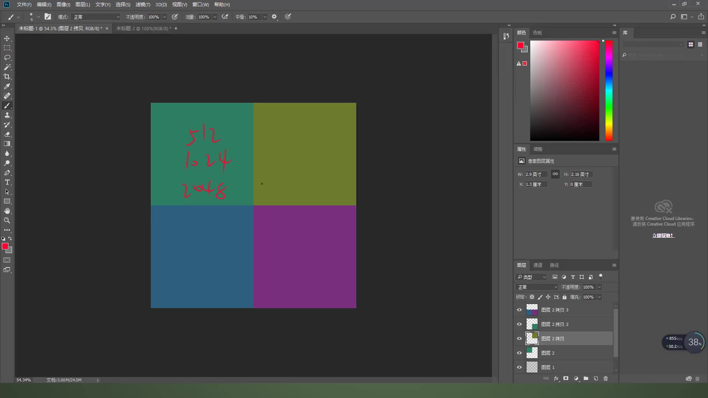Click the hue spectrum slider
The width and height of the screenshot is (708, 398).
pos(609,91)
